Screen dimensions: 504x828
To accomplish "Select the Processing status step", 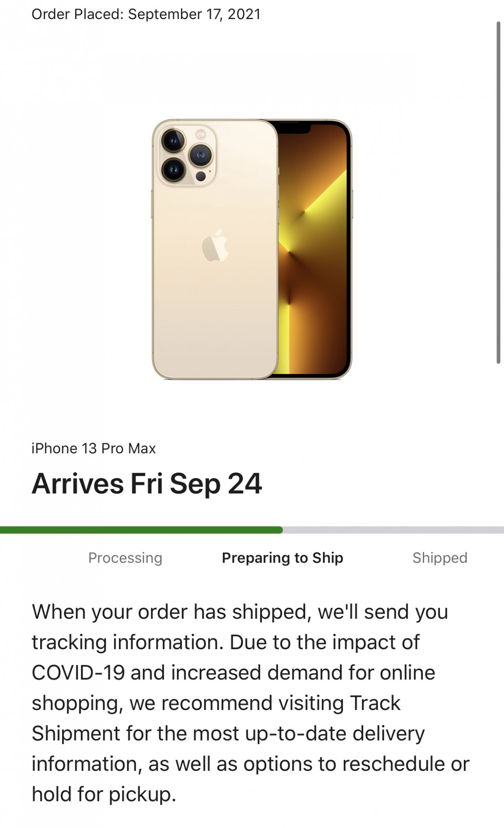I will click(x=125, y=558).
